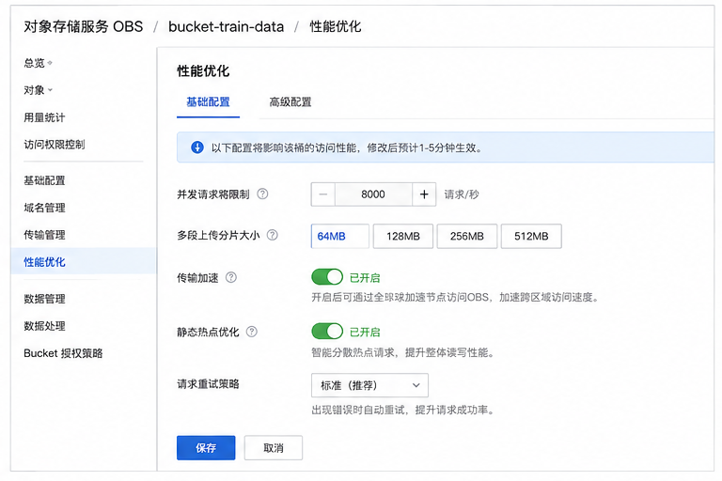Click the 请求/秒 unit label
This screenshot has width=722, height=481.
[462, 194]
